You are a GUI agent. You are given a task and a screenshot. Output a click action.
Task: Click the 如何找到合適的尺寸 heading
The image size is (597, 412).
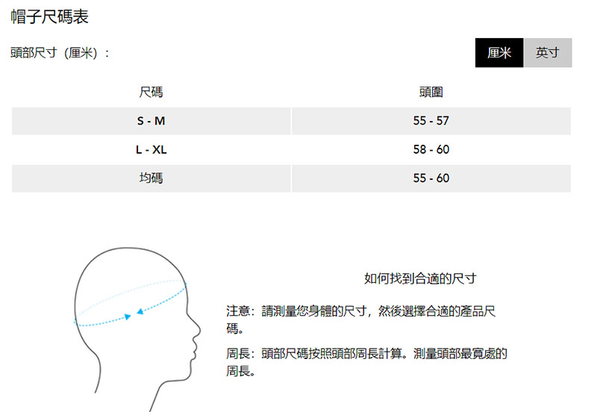(419, 278)
